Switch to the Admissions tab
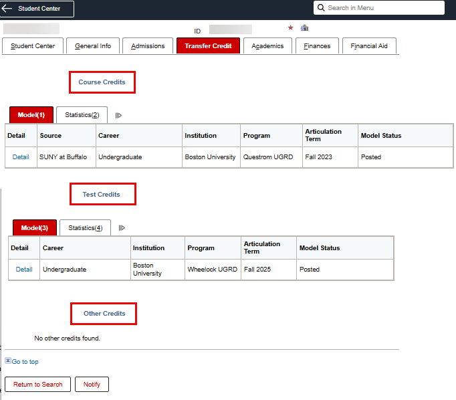 [x=148, y=46]
